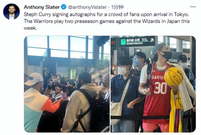Click the Anthony Slater display name
Screen dimensions: 201x135
[x=42, y=7]
